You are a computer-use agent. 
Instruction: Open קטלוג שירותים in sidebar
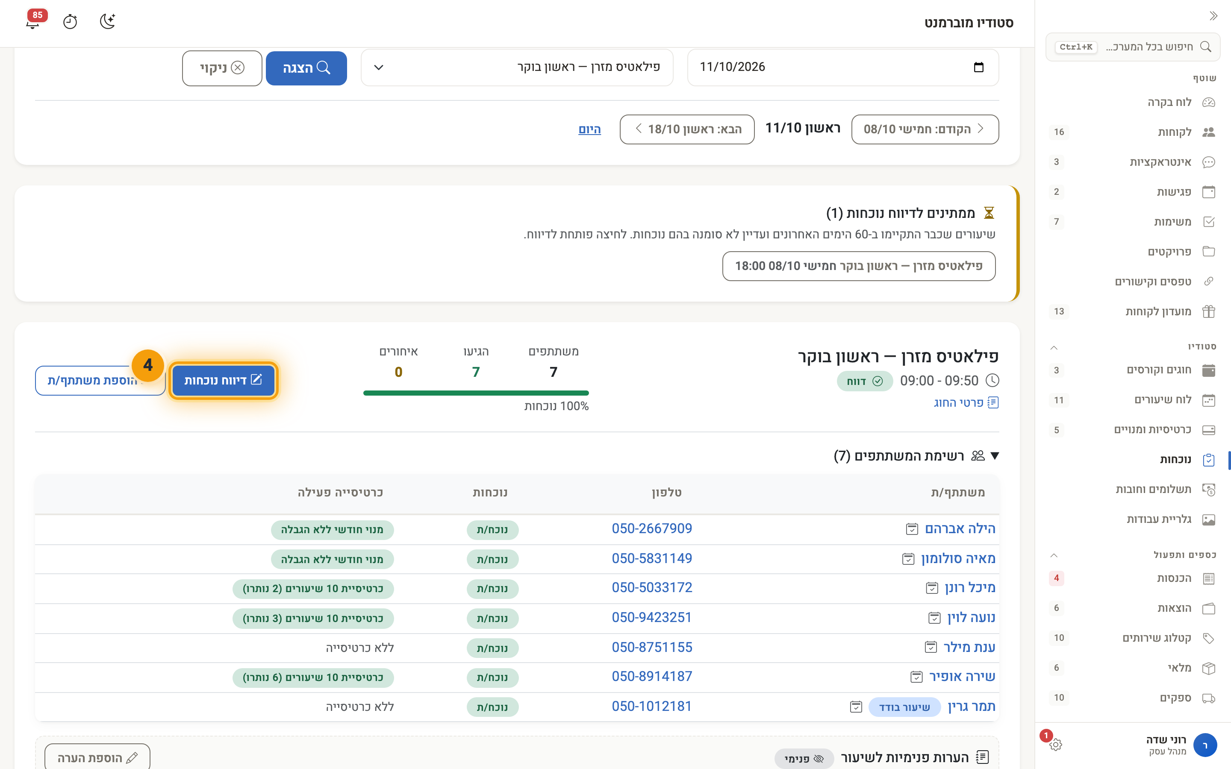pyautogui.click(x=1133, y=638)
